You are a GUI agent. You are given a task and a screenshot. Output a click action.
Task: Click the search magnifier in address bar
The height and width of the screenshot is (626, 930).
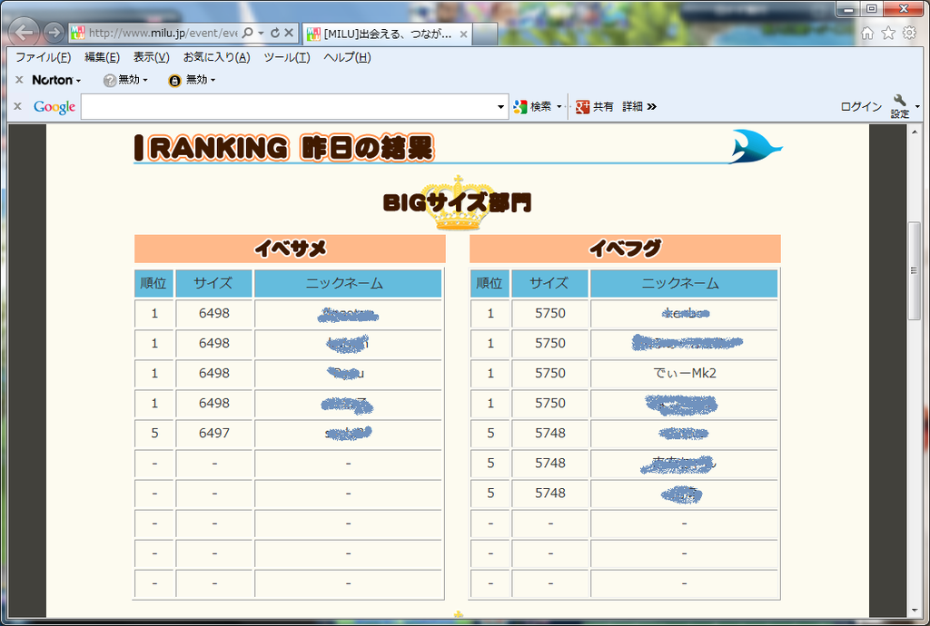[248, 33]
